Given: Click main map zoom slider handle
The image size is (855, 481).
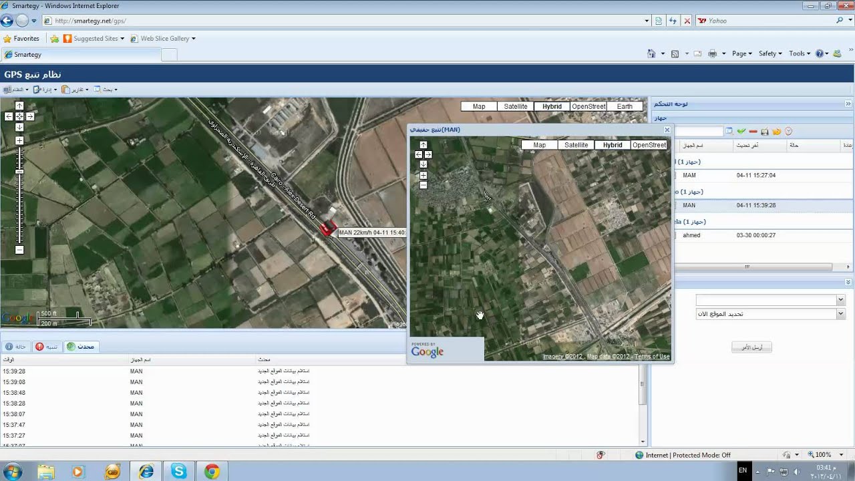Looking at the screenshot, I should (x=19, y=172).
